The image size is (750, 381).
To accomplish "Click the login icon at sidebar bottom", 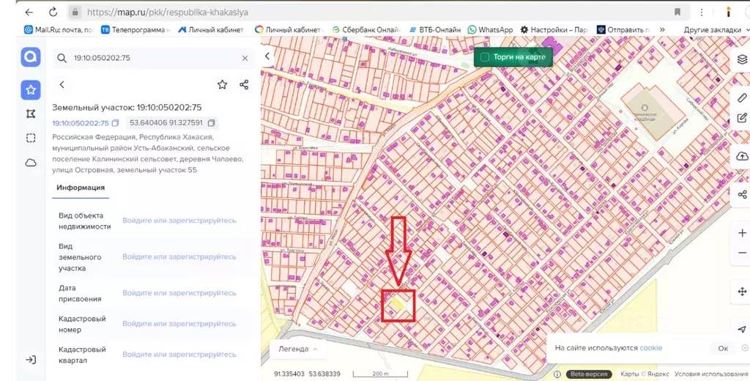I will pos(30,360).
